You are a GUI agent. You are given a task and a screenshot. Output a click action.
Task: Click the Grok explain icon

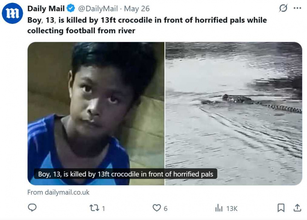pyautogui.click(x=283, y=8)
